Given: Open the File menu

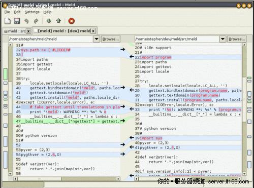Looking at the screenshot, I should pyautogui.click(x=7, y=12).
